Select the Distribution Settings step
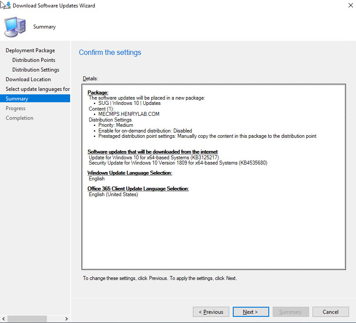 36,70
